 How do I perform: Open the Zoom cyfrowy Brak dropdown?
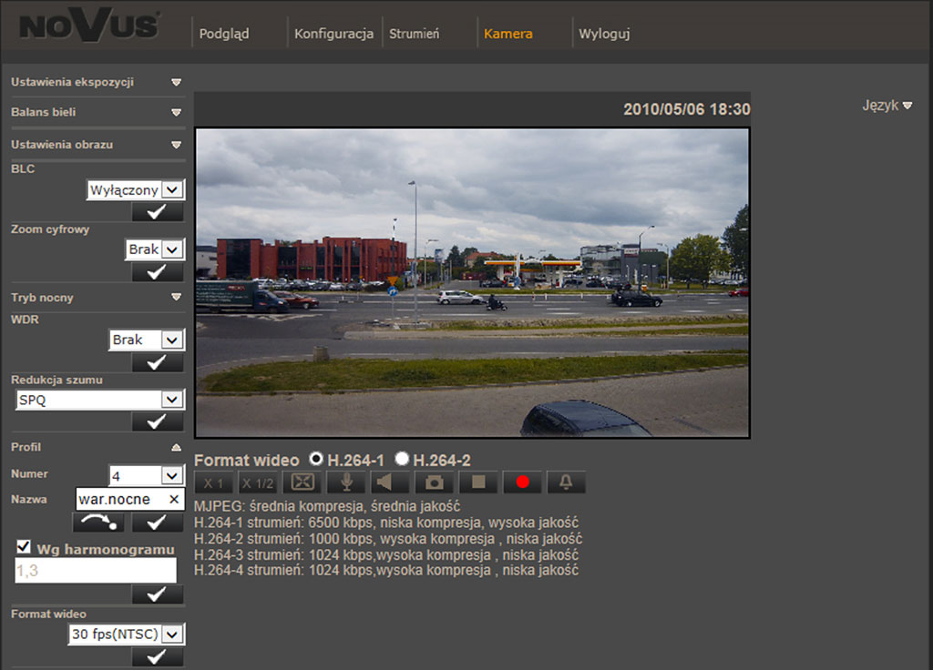click(155, 249)
